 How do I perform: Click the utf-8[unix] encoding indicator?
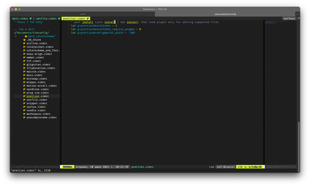[226, 167]
